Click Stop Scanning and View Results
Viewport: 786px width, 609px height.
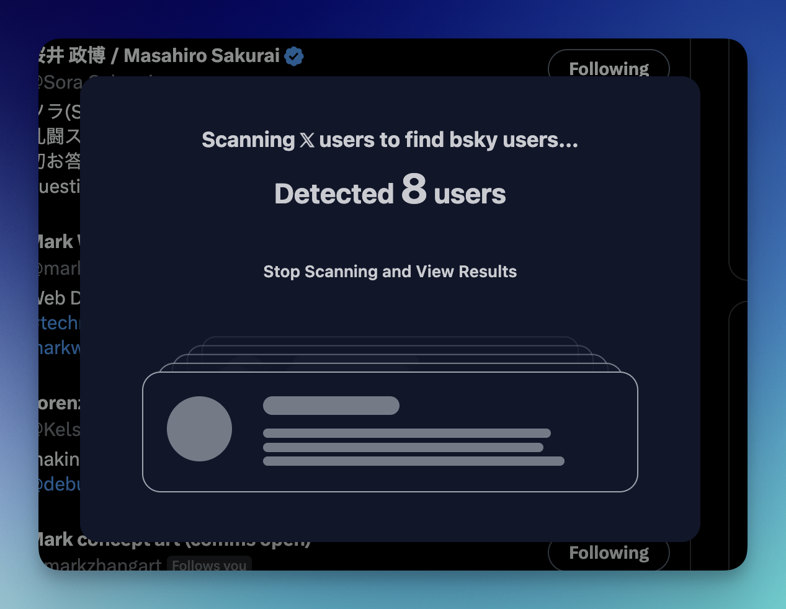(x=390, y=272)
